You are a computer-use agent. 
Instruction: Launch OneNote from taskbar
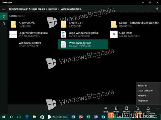point(96,117)
